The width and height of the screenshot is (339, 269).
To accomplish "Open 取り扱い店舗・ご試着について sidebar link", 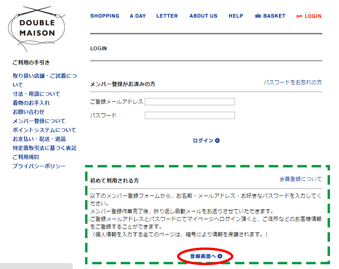I will click(45, 80).
